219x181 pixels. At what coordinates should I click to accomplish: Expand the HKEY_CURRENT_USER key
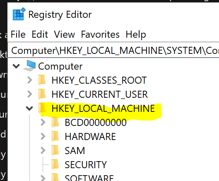point(30,94)
